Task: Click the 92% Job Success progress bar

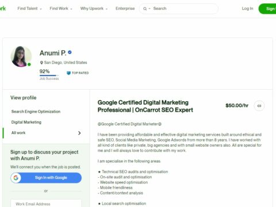Action: 49,75
